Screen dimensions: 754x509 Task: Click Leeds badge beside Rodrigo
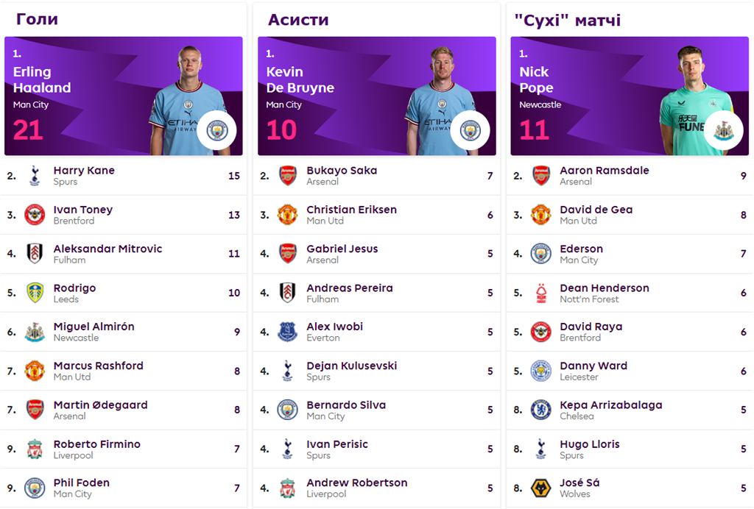pyautogui.click(x=35, y=293)
